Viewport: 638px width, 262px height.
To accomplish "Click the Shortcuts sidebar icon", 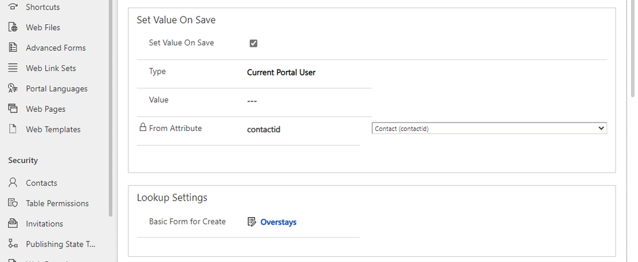I will (12, 7).
